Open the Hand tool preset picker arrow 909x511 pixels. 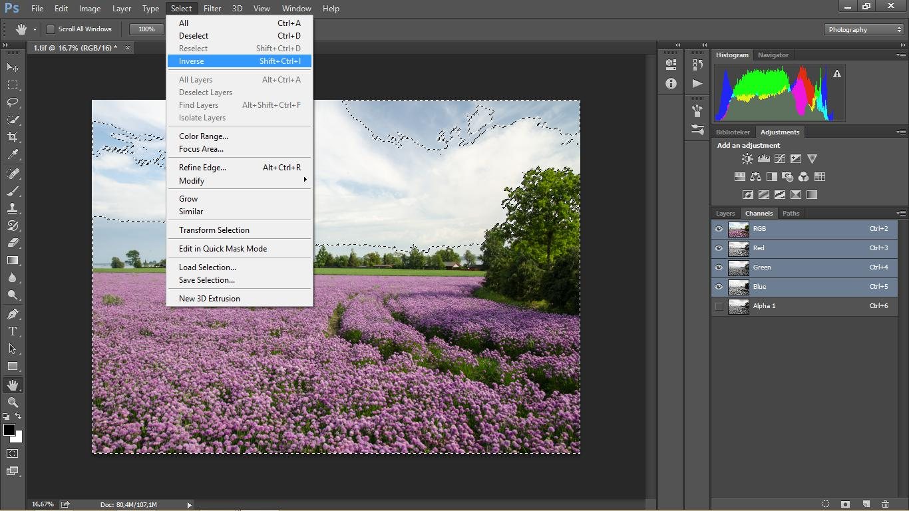tap(35, 29)
